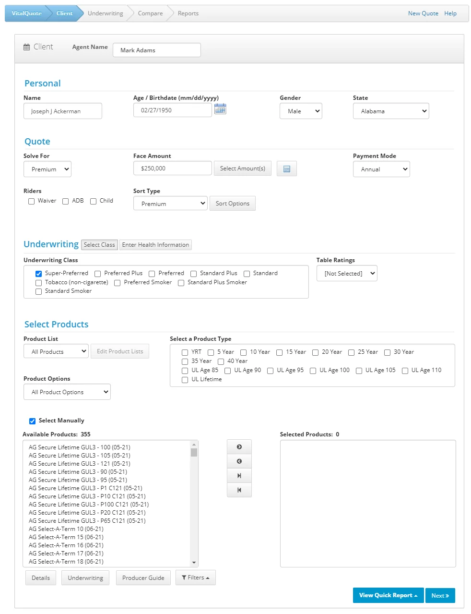471x614 pixels.
Task: Click the View Quick Report button
Action: [388, 595]
